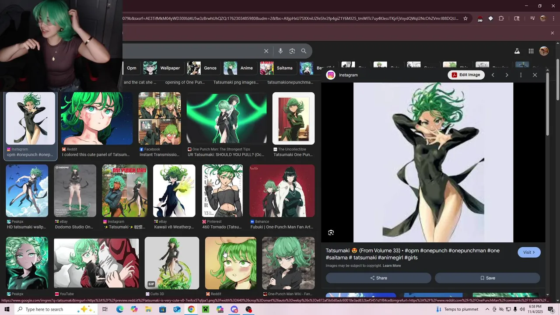The height and width of the screenshot is (315, 560).
Task: Open Chrome profile avatar in toolbar
Action: [x=543, y=18]
